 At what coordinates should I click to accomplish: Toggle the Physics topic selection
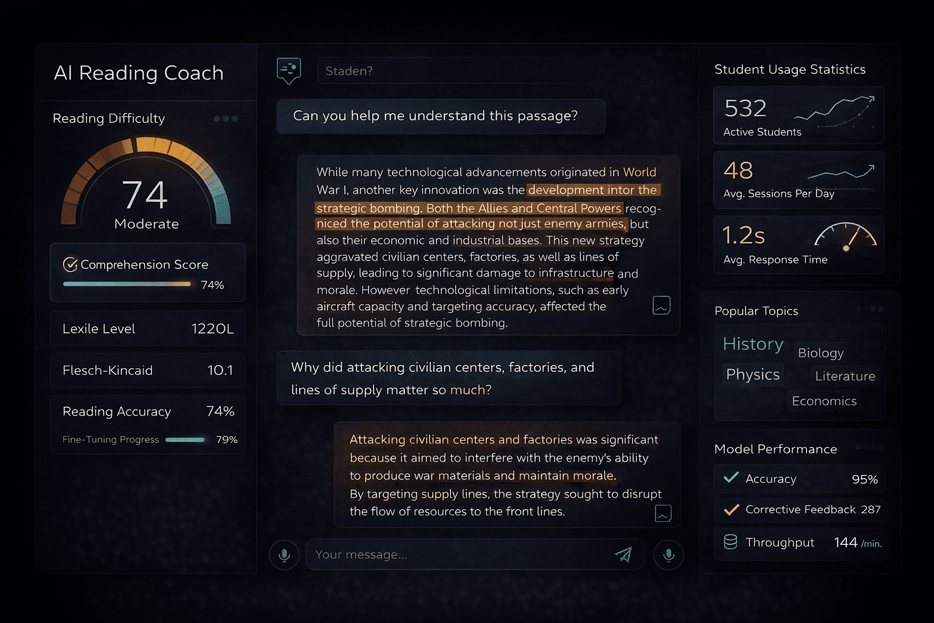click(753, 374)
